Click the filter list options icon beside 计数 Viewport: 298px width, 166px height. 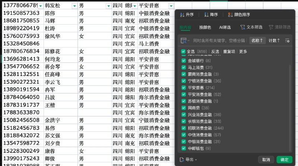tap(287, 41)
